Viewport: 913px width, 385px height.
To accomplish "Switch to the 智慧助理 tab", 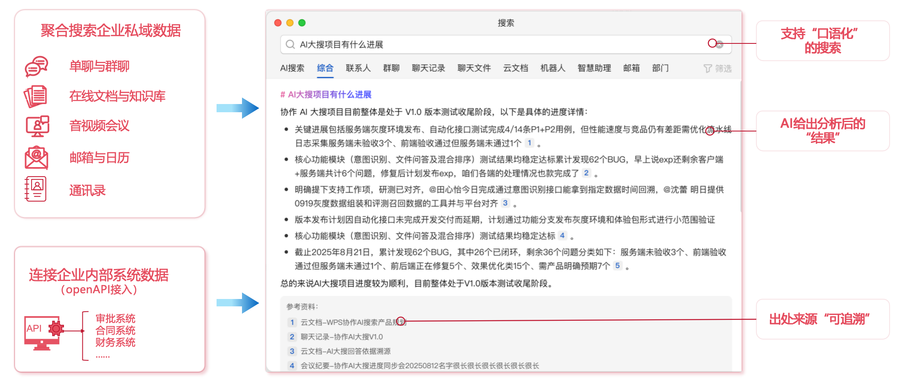I will pyautogui.click(x=594, y=68).
